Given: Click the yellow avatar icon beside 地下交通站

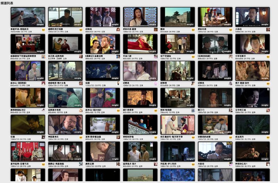Looking at the screenshot, I should (x=193, y=57).
